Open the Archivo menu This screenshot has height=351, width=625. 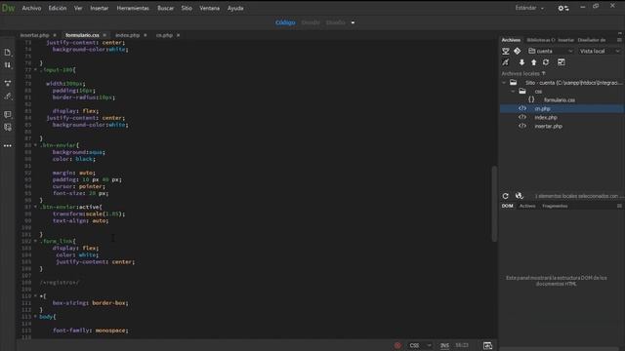(31, 8)
